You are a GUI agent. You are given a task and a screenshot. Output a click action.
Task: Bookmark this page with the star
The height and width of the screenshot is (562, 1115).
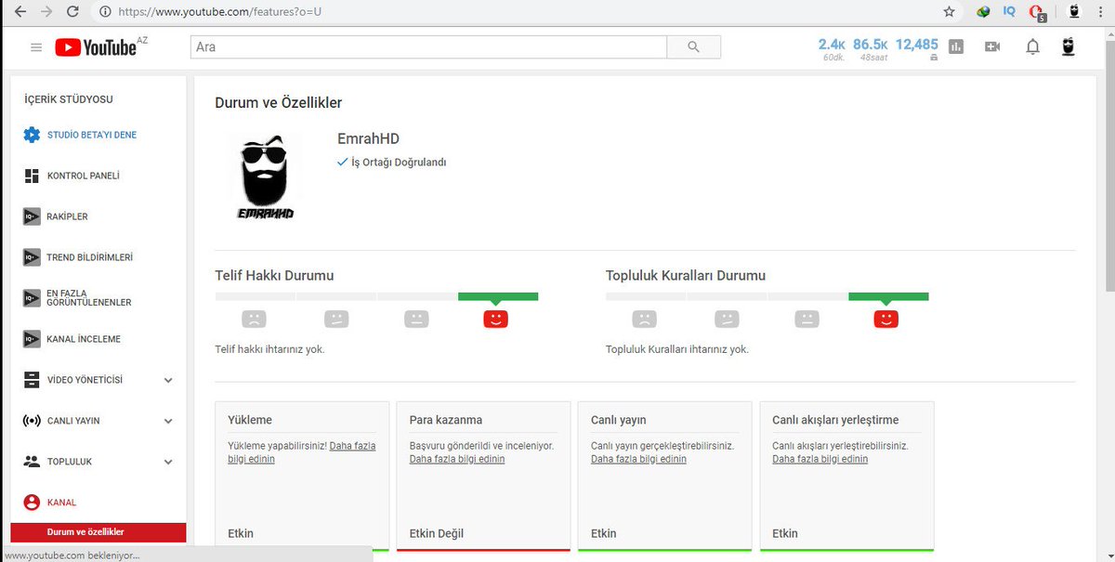949,12
